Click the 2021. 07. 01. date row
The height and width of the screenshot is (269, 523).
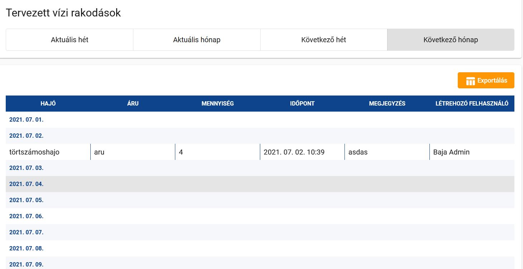27,120
